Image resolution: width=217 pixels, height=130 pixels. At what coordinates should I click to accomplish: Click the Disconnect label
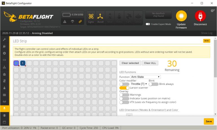pyautogui.click(x=200, y=24)
